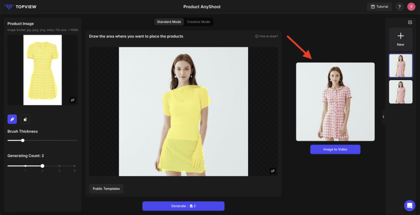Create a New generation with plus tile

point(400,39)
